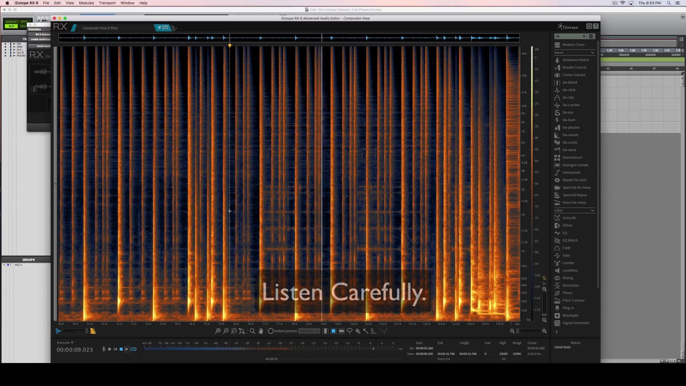Open the Edit menu
Image resolution: width=686 pixels, height=386 pixels.
pyautogui.click(x=57, y=3)
